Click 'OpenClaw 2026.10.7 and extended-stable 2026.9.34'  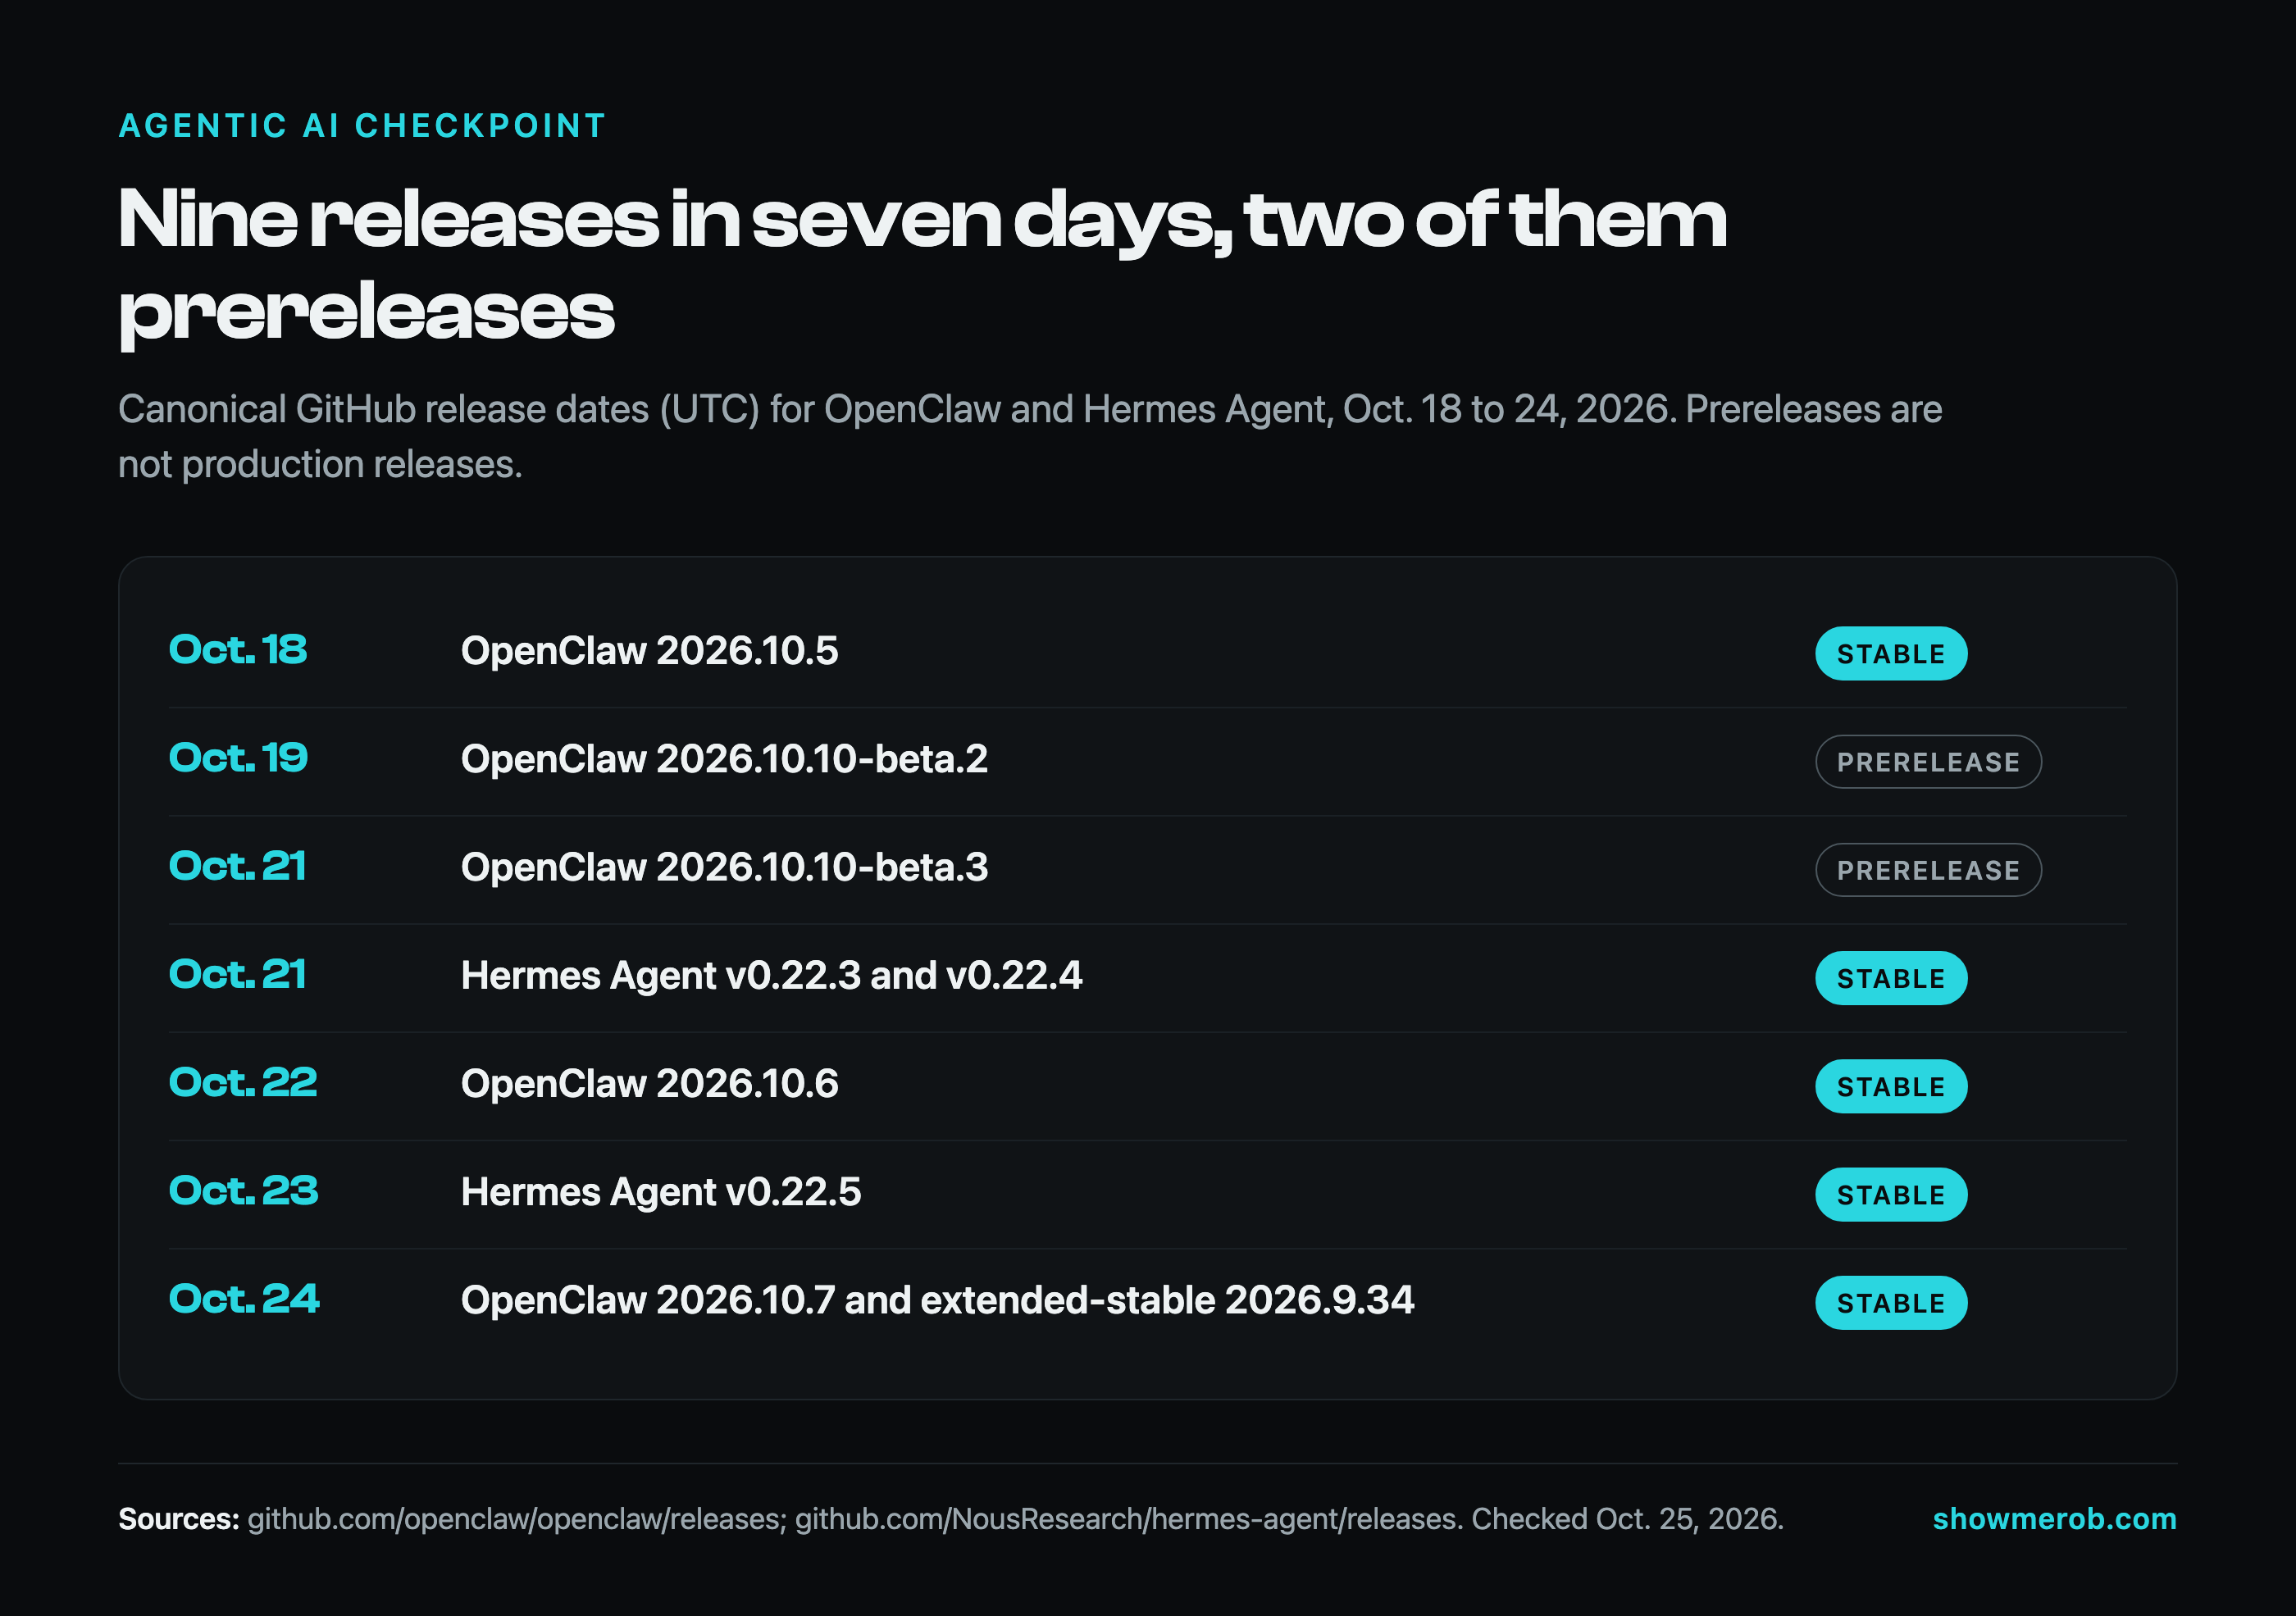(937, 1300)
